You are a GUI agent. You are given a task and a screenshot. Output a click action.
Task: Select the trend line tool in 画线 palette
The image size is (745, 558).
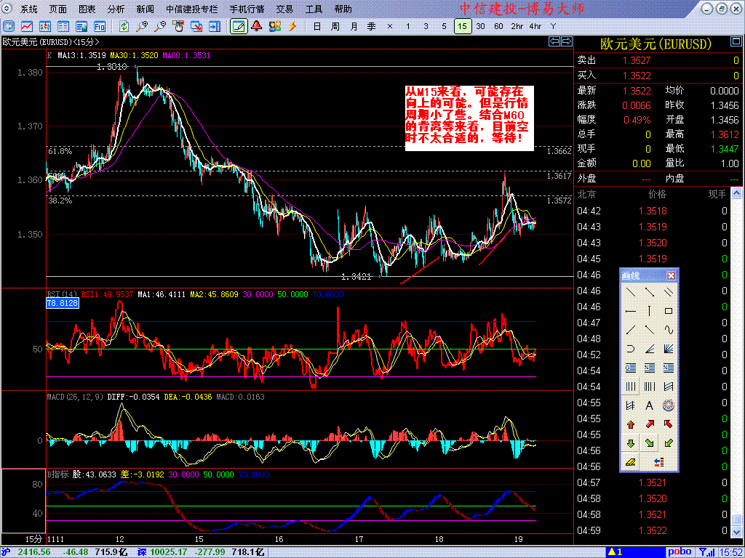pos(631,292)
